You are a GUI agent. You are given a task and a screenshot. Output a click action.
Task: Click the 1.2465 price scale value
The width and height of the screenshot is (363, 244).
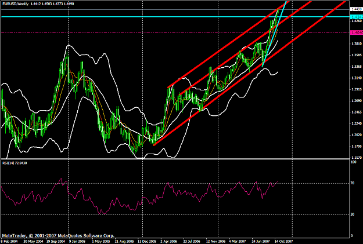pos(357,112)
